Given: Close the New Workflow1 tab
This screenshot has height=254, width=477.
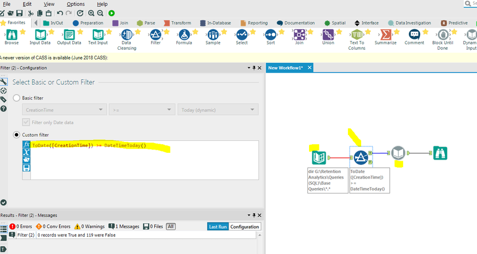Looking at the screenshot, I should (x=310, y=68).
